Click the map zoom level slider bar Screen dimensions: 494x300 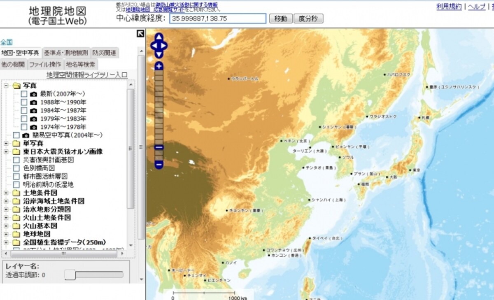(159, 115)
